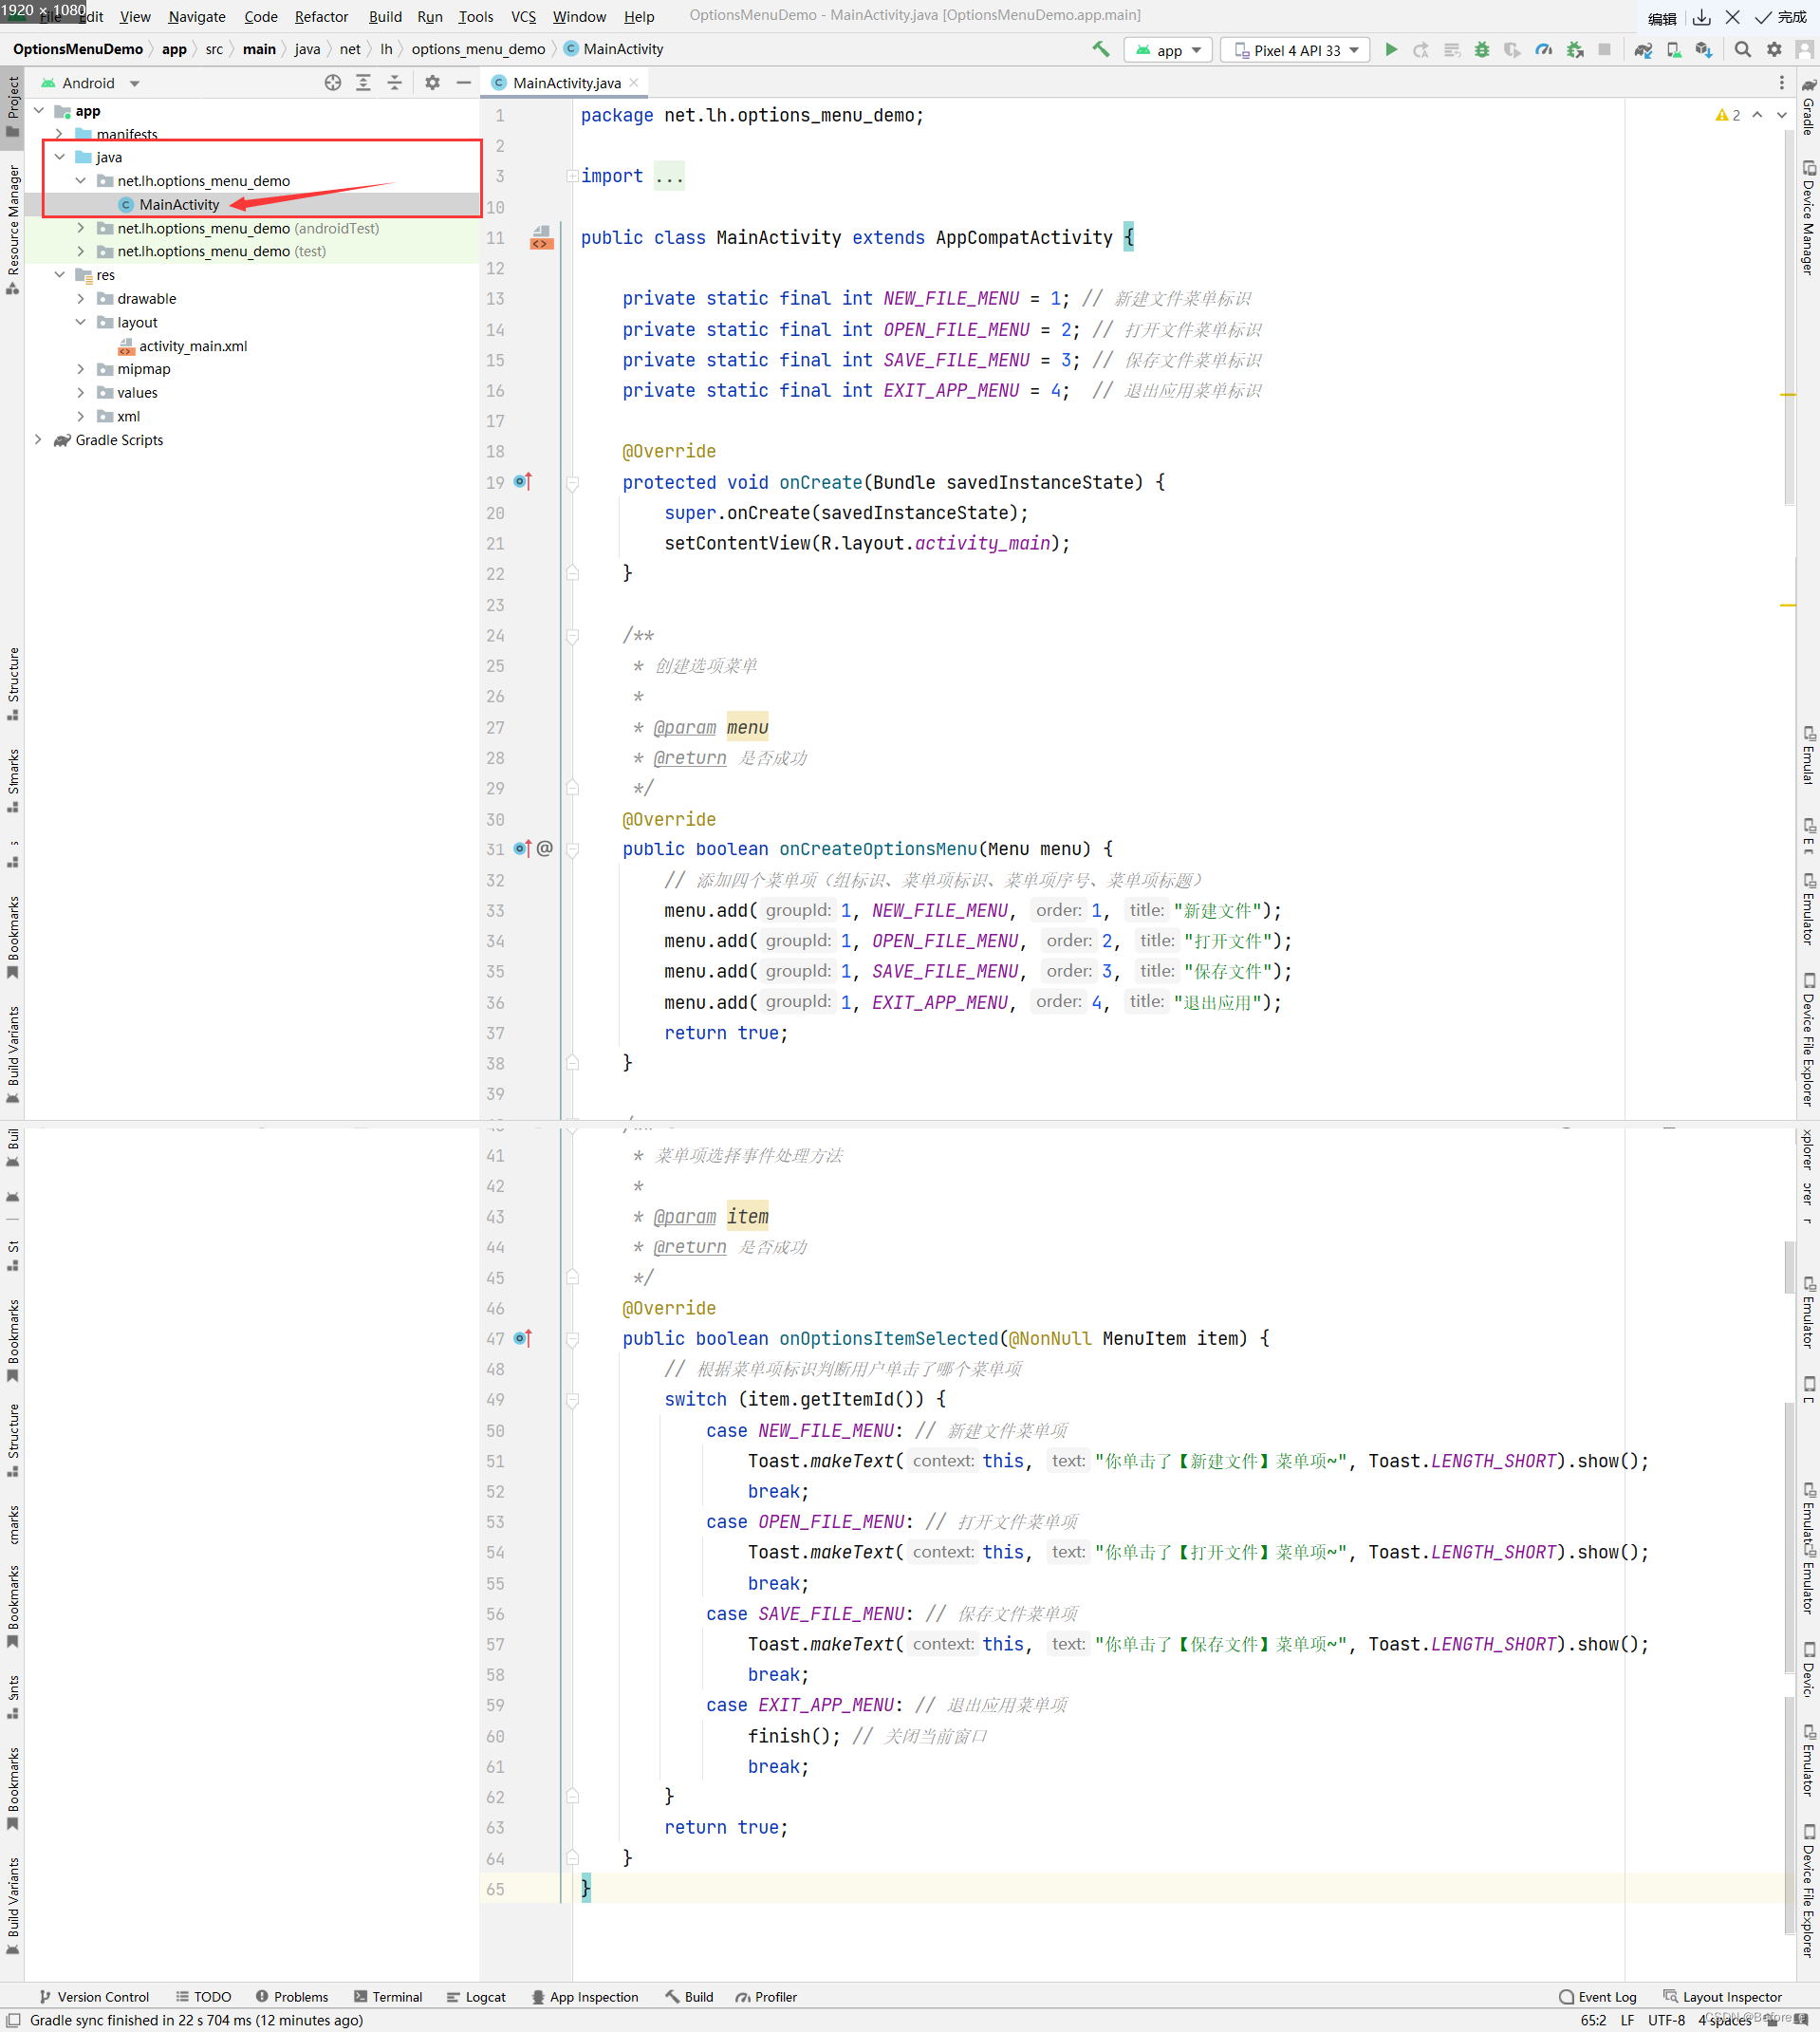Image resolution: width=1820 pixels, height=2032 pixels.
Task: Open the Refactor menu
Action: click(321, 17)
